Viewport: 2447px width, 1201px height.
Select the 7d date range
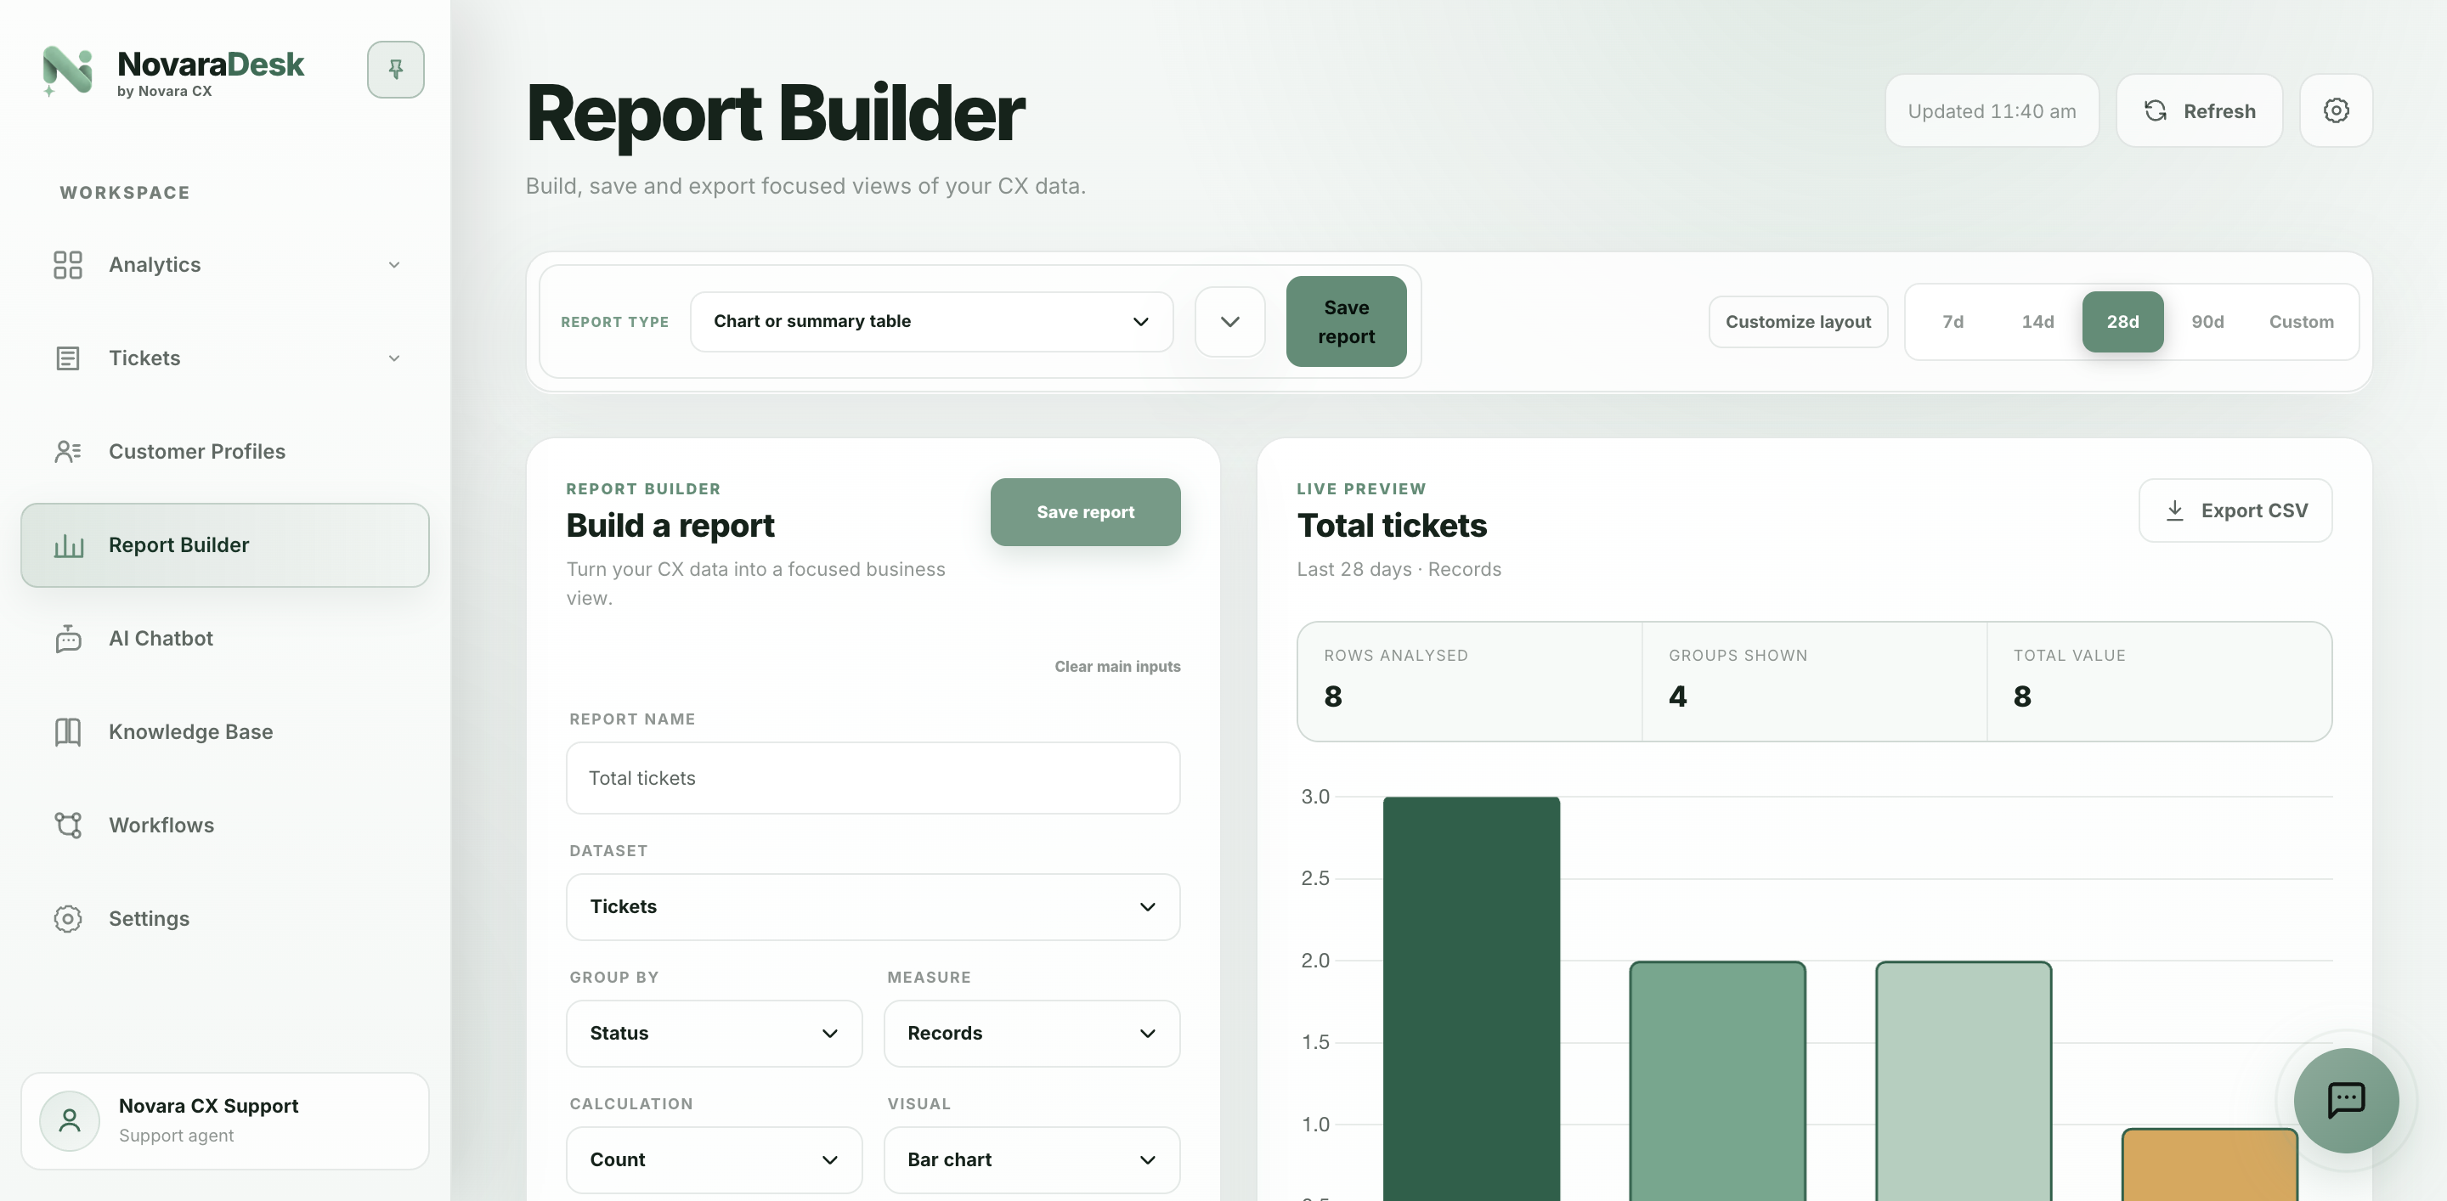(x=1953, y=322)
